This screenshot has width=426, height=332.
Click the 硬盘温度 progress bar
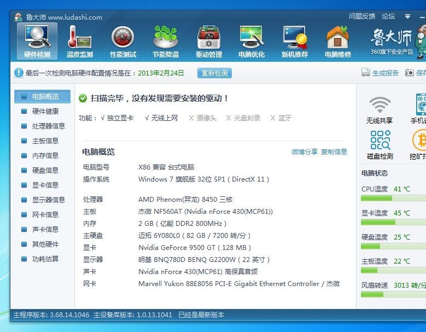[x=393, y=246]
